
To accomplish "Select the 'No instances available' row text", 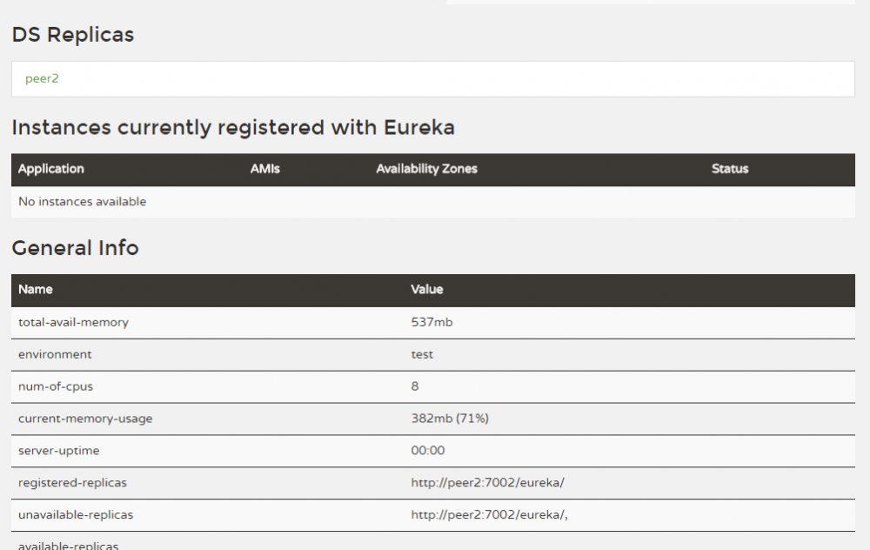I will tap(82, 202).
